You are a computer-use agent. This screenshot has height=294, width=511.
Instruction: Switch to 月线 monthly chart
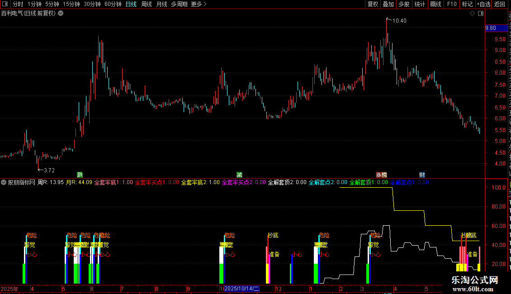(x=161, y=4)
